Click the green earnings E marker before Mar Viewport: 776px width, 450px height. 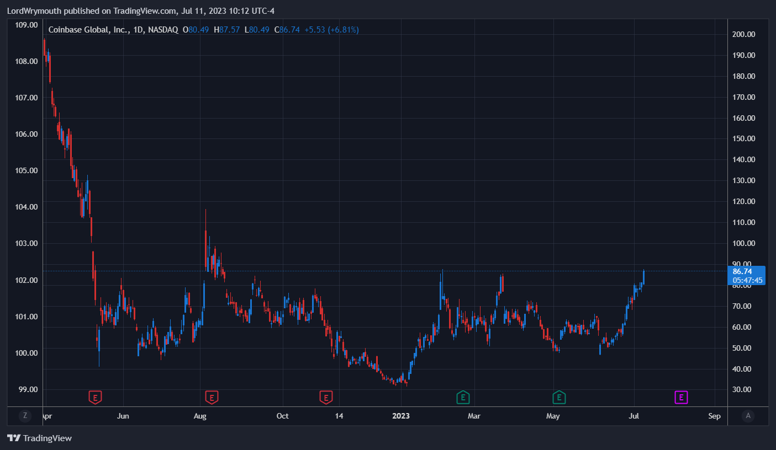tap(463, 397)
